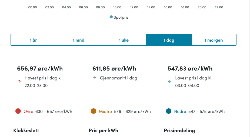Click the orange Midtre circle
This screenshot has height=137, width=250.
pos(94,111)
